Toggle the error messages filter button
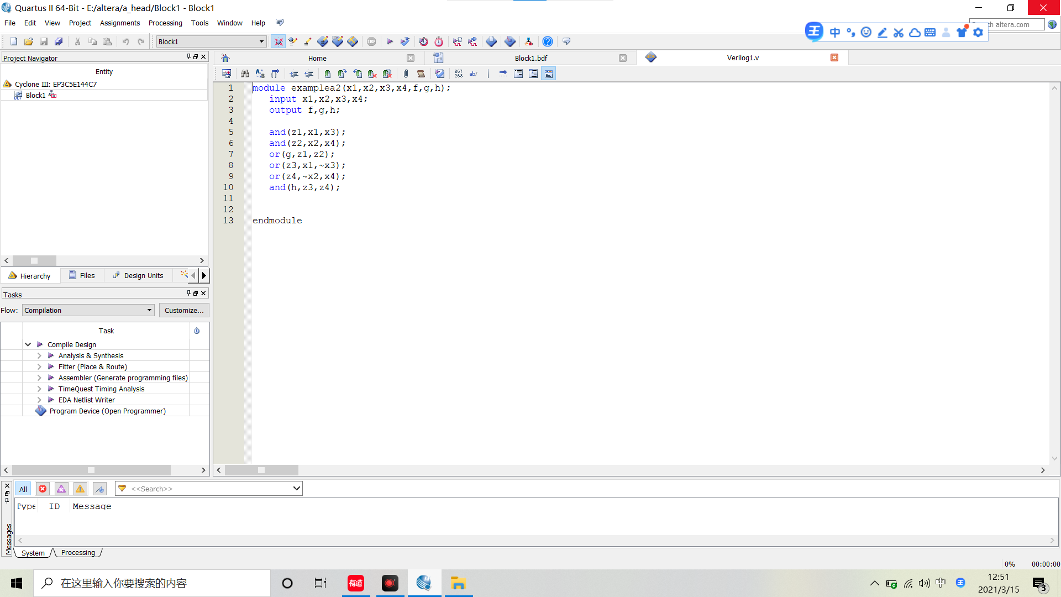 coord(43,489)
